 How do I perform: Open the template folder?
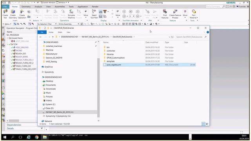click(111, 61)
